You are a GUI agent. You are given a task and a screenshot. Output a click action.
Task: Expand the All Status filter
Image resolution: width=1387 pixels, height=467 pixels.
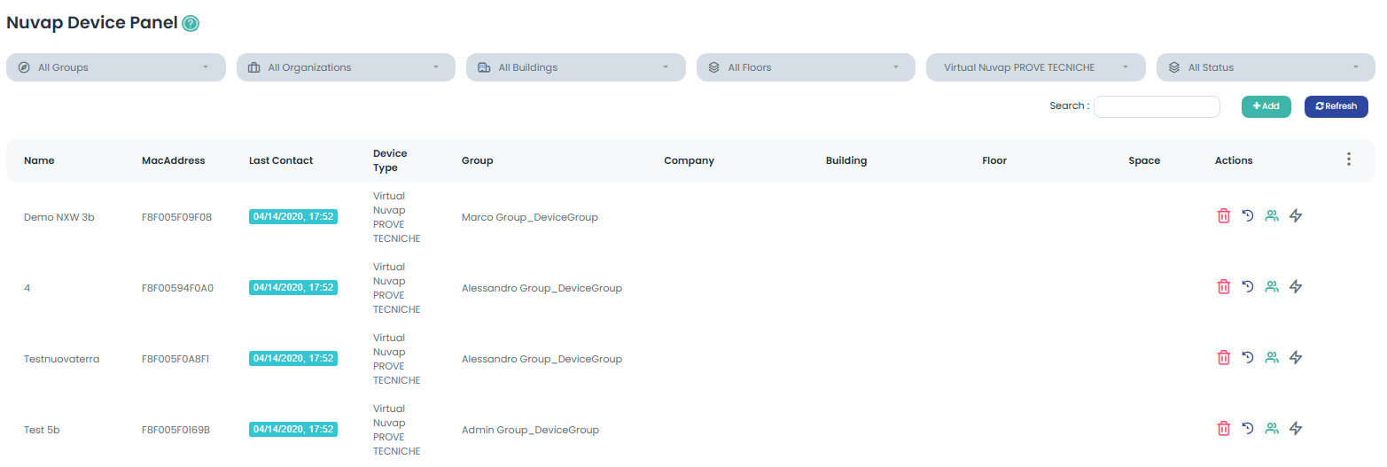tap(1266, 67)
